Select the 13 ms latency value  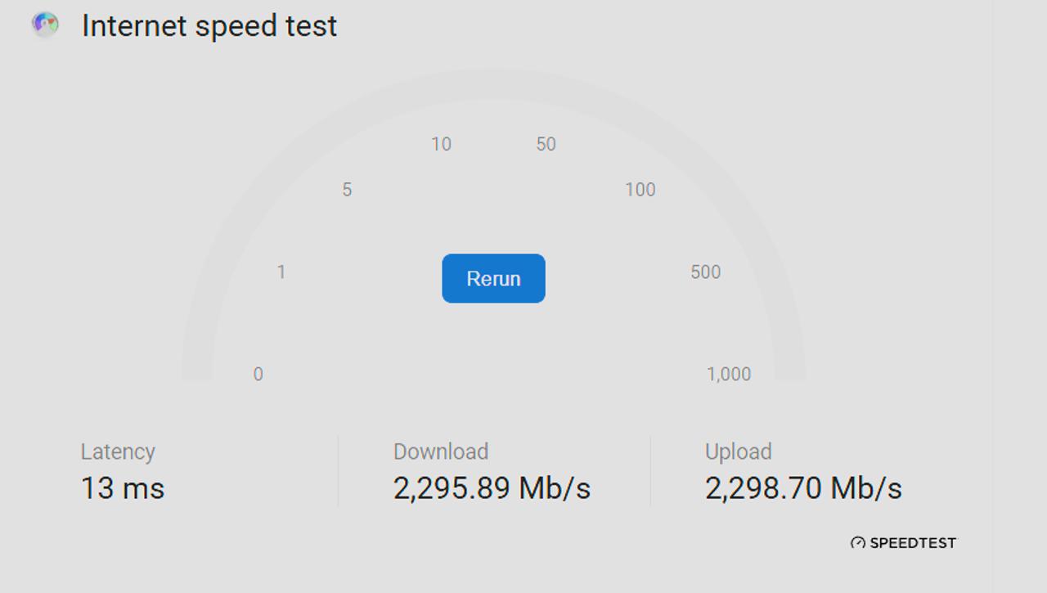coord(123,488)
